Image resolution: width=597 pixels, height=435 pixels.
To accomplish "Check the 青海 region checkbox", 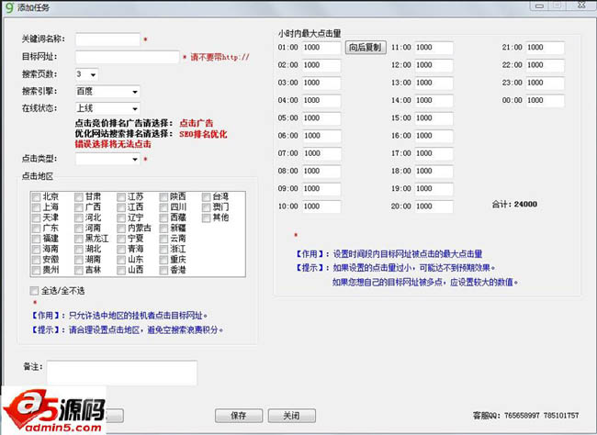I will coord(121,250).
